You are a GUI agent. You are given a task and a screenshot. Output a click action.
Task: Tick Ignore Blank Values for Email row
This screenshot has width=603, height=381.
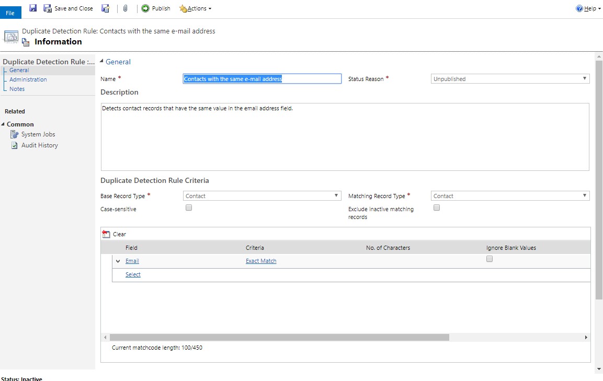pos(490,259)
